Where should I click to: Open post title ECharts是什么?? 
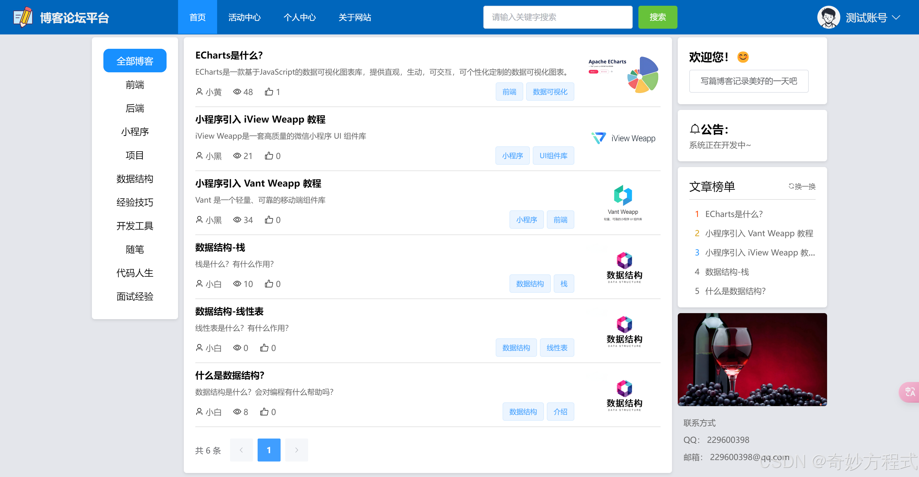[229, 55]
